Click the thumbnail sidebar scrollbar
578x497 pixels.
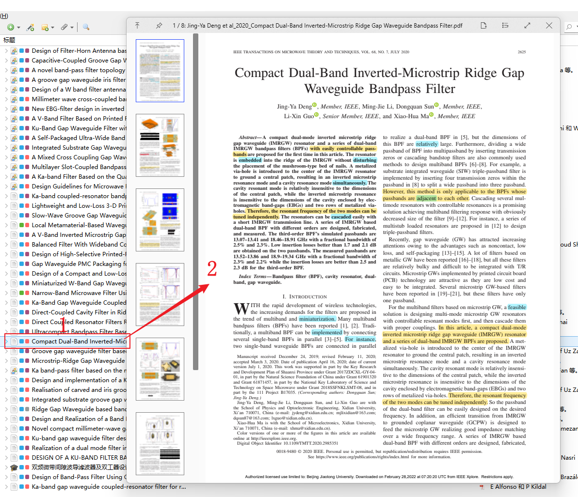[x=196, y=202]
